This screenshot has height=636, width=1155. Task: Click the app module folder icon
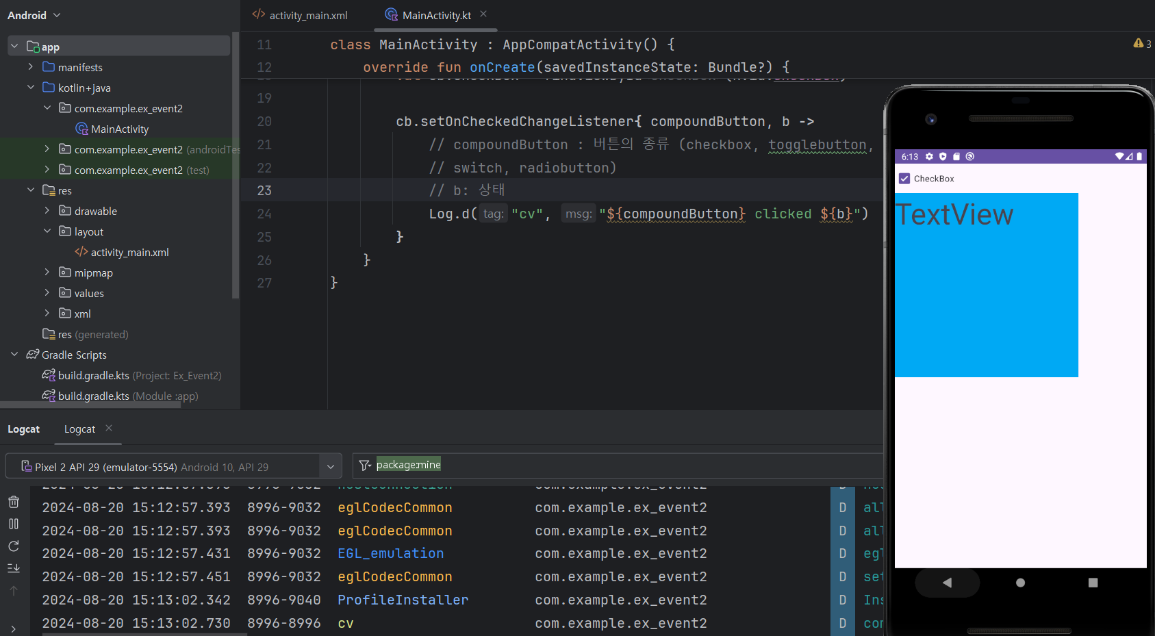[x=33, y=47]
